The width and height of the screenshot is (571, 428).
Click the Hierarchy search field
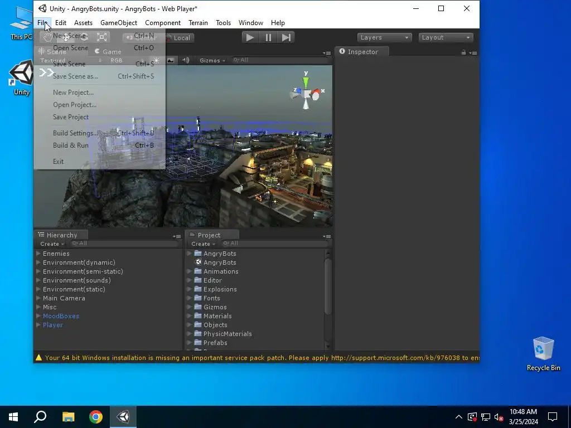click(124, 244)
